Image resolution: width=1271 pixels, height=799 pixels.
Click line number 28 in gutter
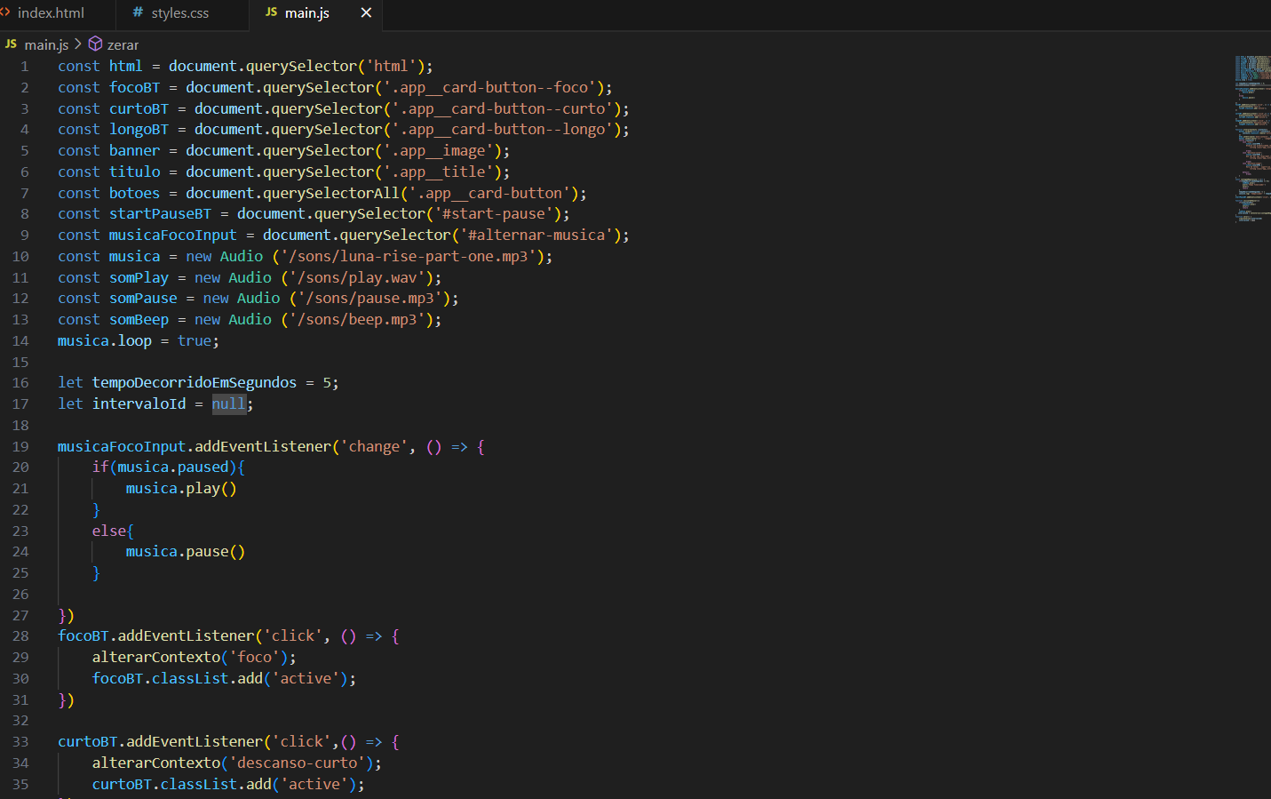click(20, 636)
